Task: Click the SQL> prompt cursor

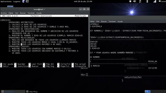Action: tap(87, 75)
